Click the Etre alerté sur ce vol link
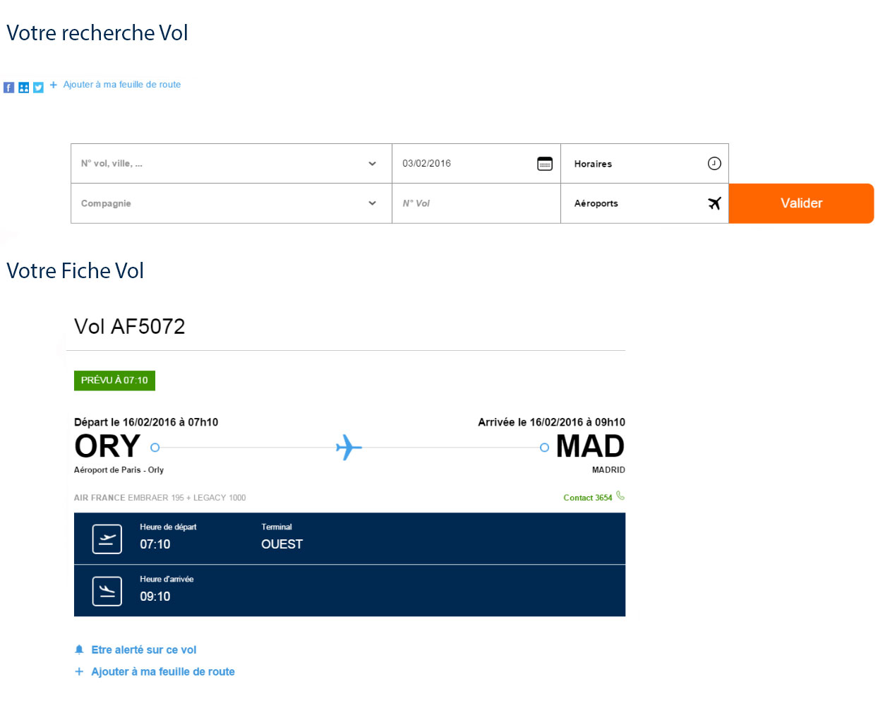Screen dimensions: 890x701 point(144,649)
